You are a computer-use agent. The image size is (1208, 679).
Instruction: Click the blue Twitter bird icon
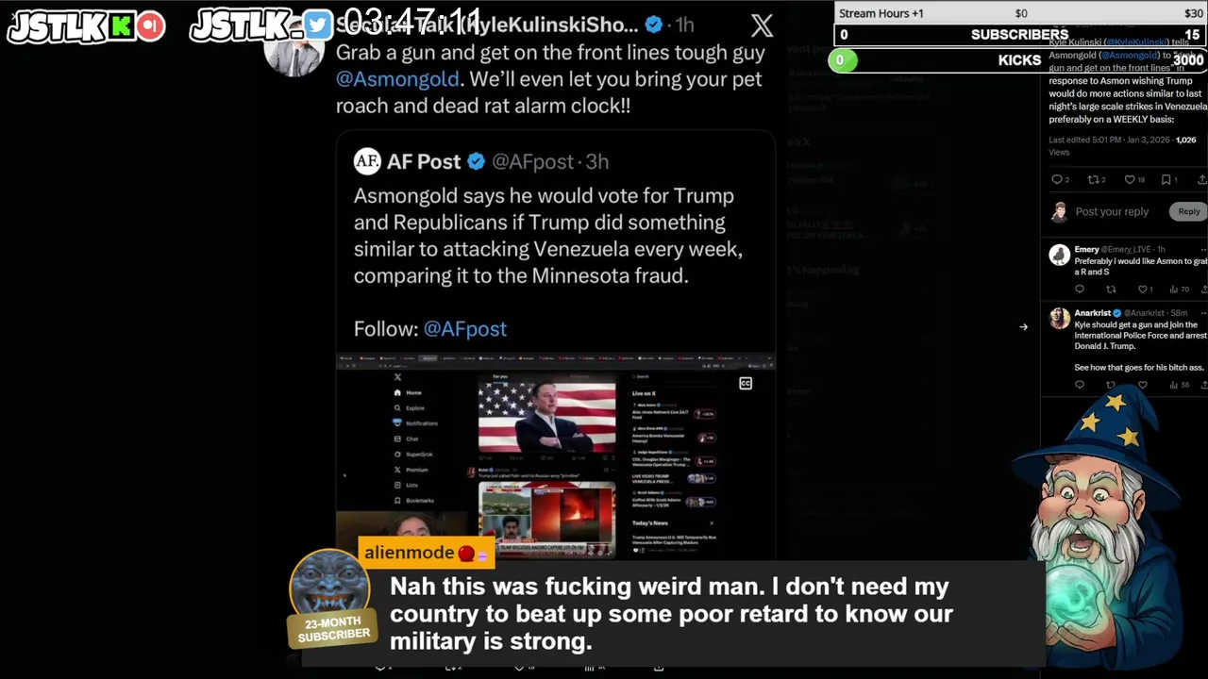[x=318, y=25]
